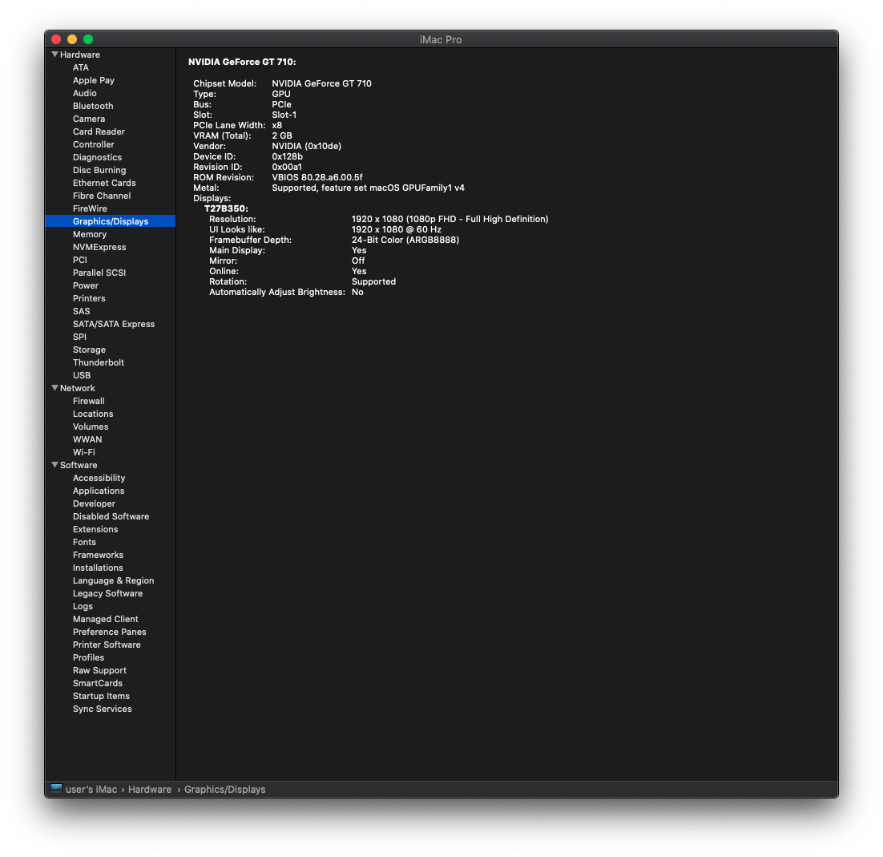Select Frameworks entry
Image resolution: width=883 pixels, height=857 pixels.
98,555
